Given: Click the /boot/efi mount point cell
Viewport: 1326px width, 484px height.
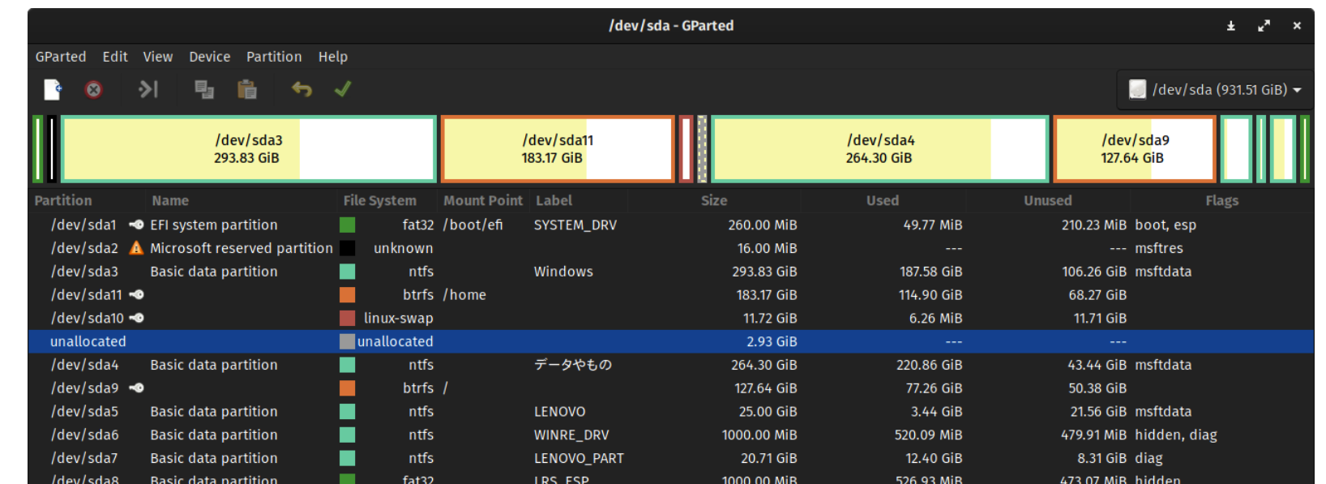Looking at the screenshot, I should click(x=473, y=225).
